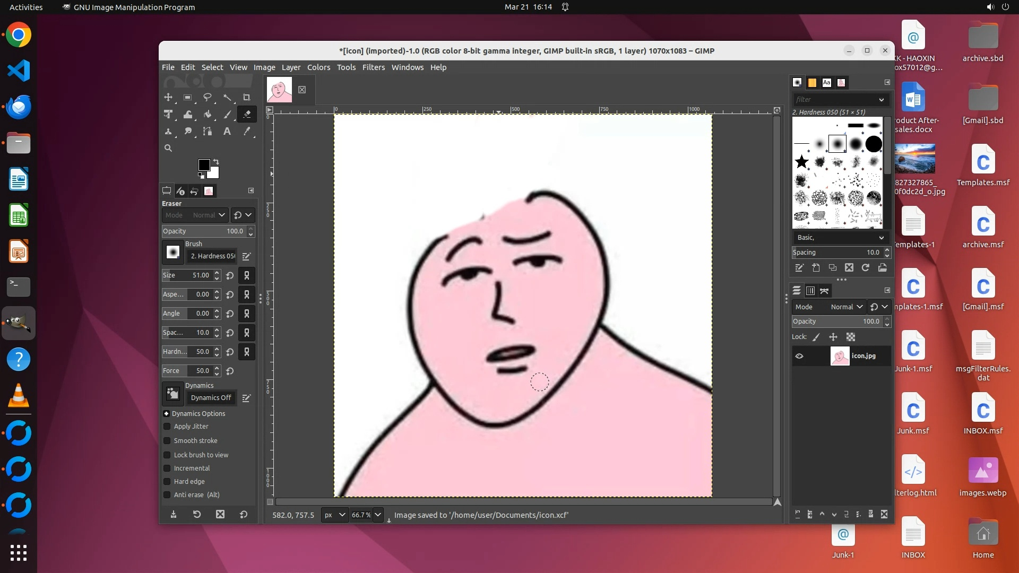The width and height of the screenshot is (1019, 573).
Task: Toggle visibility of icon.jpg layer
Action: click(x=799, y=356)
